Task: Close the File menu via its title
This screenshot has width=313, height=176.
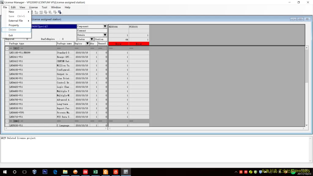Action: 5,7
